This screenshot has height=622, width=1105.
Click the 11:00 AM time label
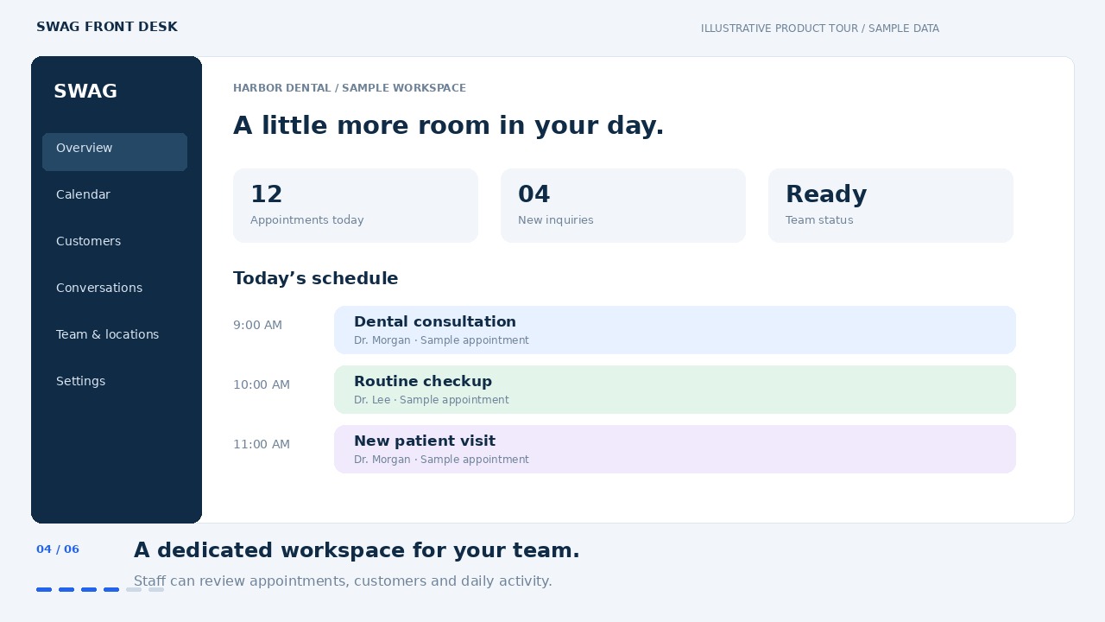click(262, 445)
